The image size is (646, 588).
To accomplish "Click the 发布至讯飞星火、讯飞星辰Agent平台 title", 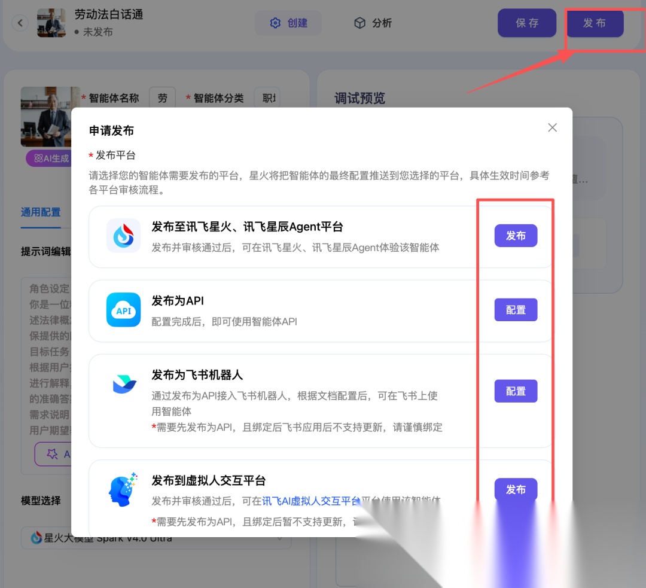I will (247, 227).
